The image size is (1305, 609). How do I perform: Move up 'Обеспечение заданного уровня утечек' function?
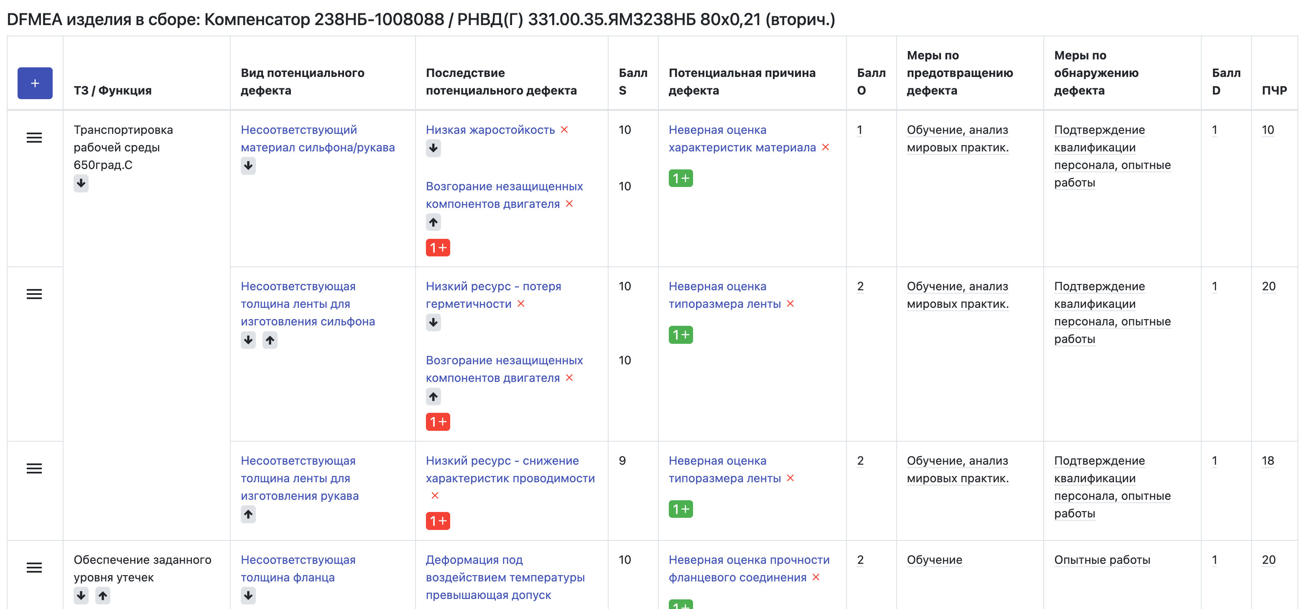point(103,595)
